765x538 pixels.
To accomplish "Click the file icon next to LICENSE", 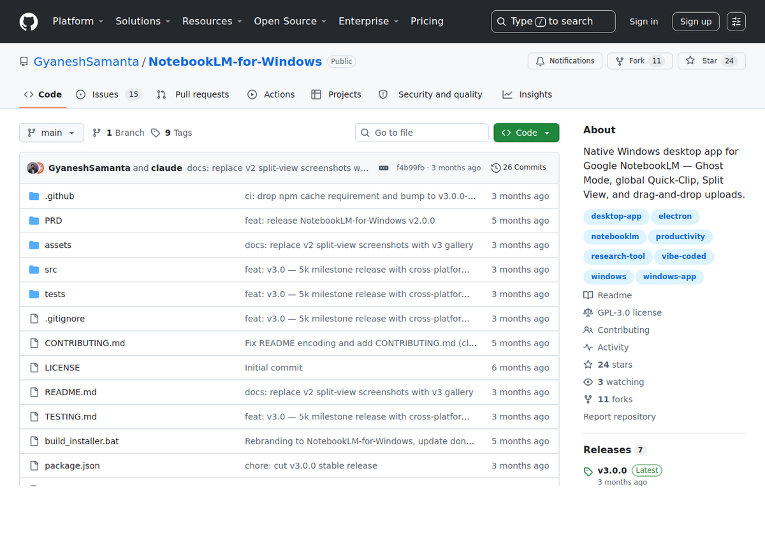I will tap(34, 368).
